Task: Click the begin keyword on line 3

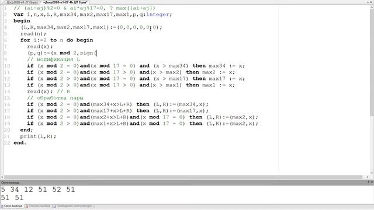Action: (22, 21)
